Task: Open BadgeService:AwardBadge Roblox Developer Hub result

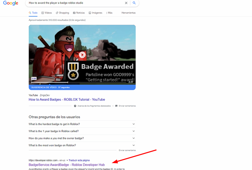Action: coord(67,165)
